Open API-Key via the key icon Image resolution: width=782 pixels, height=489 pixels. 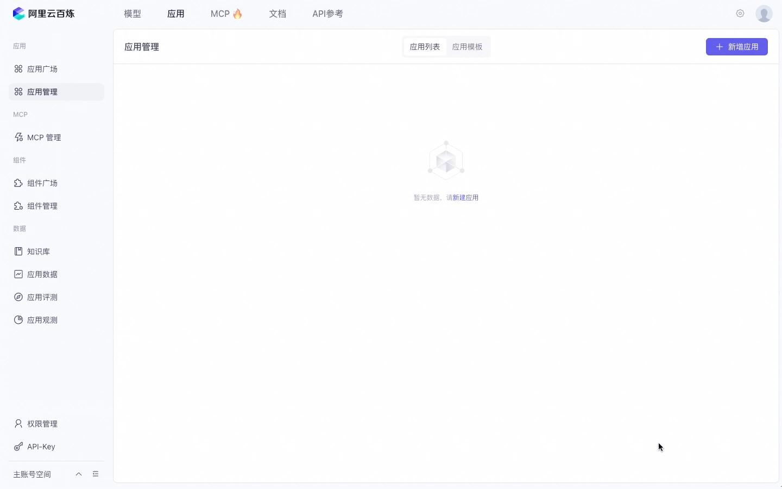[x=18, y=447]
